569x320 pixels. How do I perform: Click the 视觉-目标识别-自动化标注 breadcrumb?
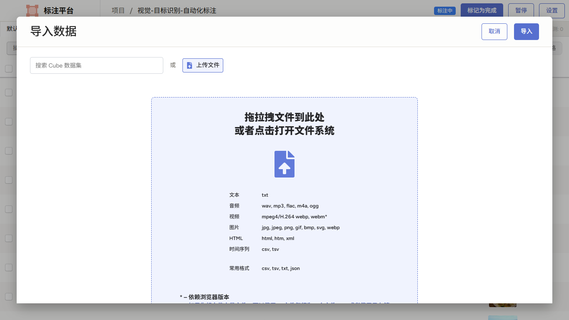[x=177, y=10]
